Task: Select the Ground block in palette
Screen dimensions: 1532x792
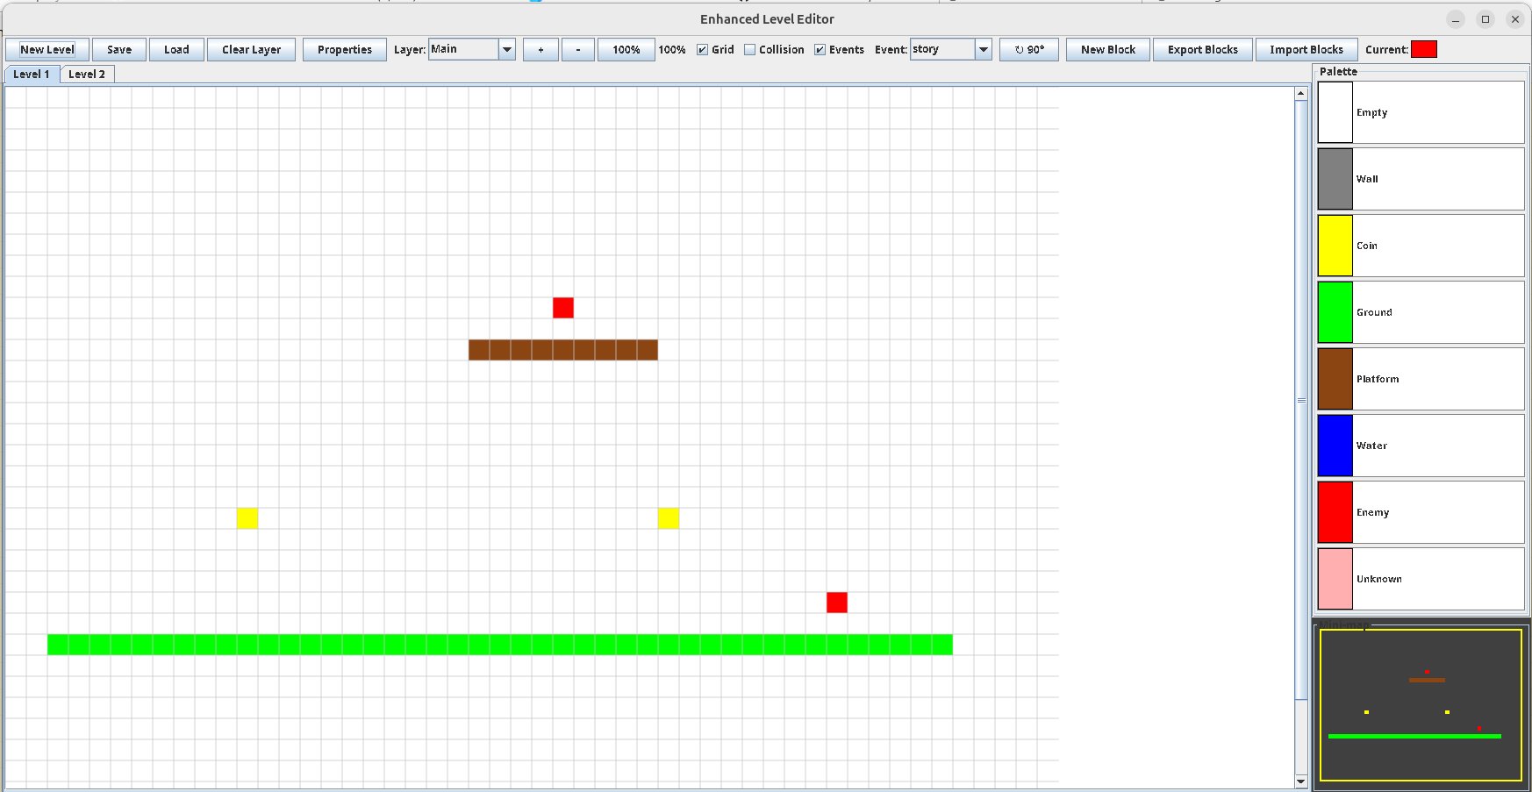Action: click(x=1421, y=312)
